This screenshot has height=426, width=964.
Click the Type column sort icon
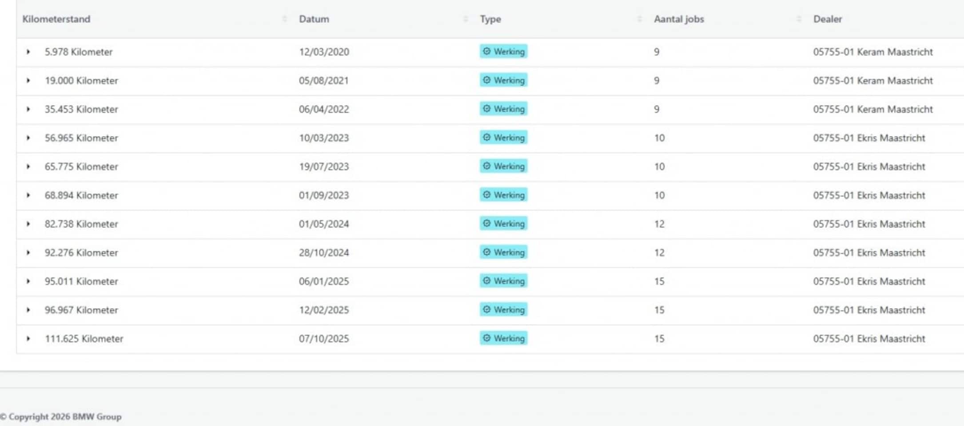[639, 19]
